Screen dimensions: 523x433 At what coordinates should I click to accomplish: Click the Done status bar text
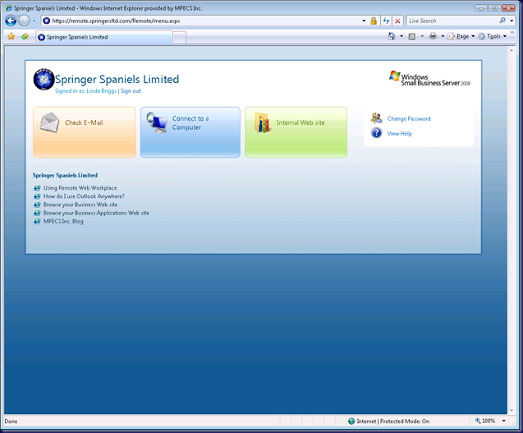11,421
